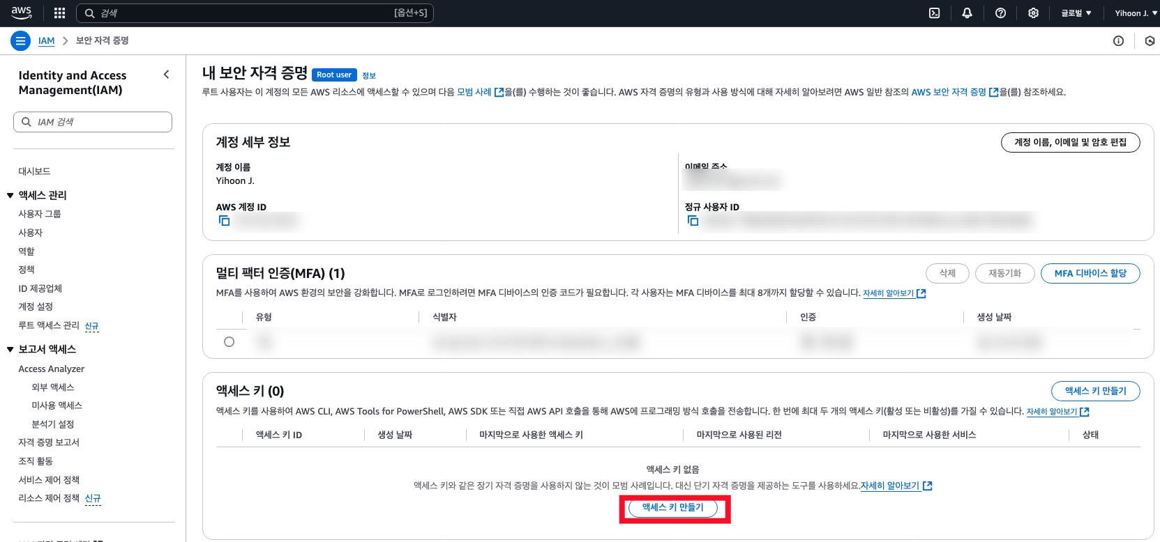Collapse the 보고서 액세스 section
The image size is (1160, 542).
(x=10, y=350)
